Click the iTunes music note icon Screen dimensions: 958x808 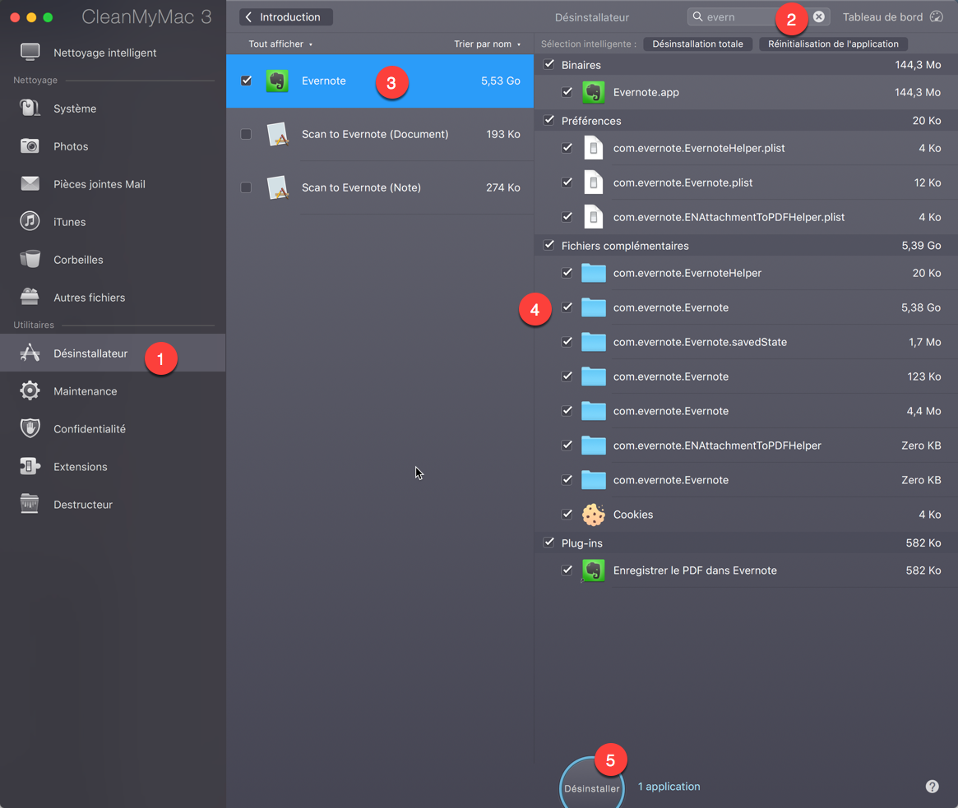(x=30, y=221)
